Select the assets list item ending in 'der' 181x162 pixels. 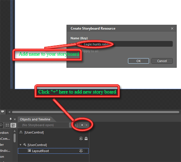click(x=2, y=145)
